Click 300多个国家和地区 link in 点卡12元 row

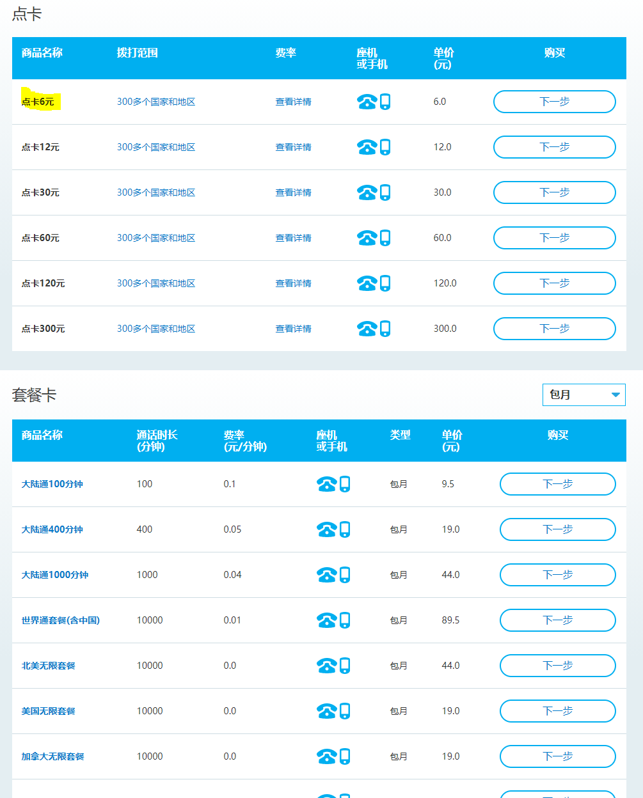click(x=156, y=147)
